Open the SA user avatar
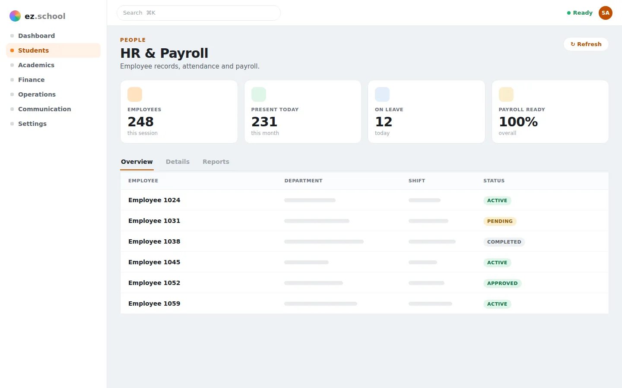Viewport: 622px width, 388px height. 606,13
